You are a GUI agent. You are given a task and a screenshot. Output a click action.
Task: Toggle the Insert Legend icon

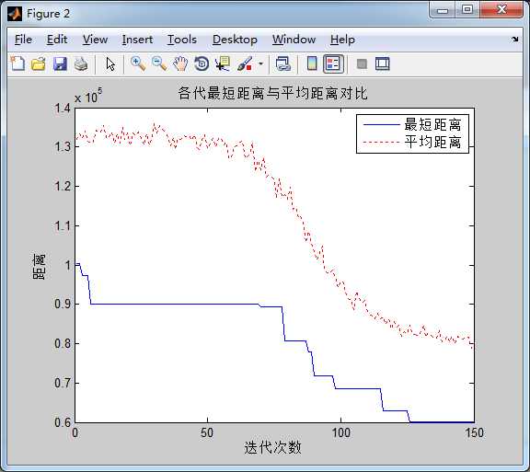tap(333, 63)
